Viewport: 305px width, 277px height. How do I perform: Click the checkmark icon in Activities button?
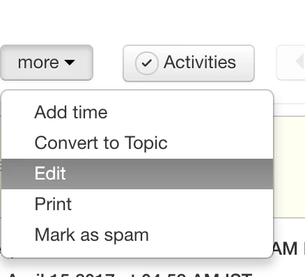tap(147, 63)
